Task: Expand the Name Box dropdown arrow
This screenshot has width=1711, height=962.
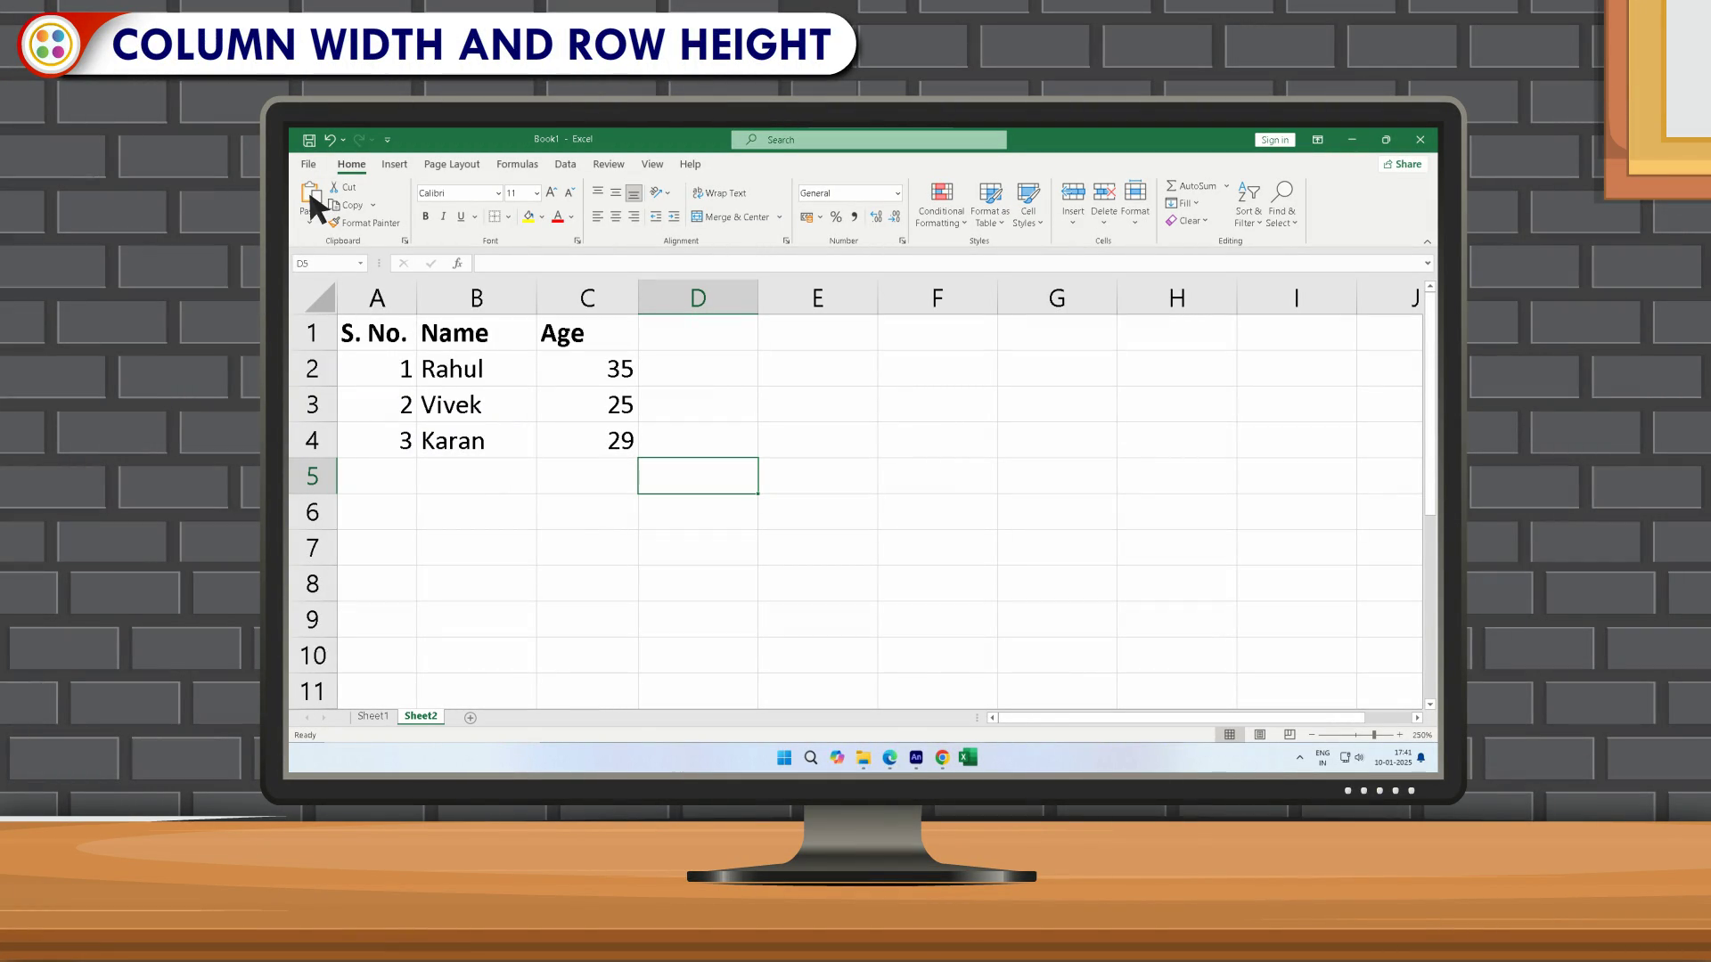Action: pyautogui.click(x=360, y=264)
